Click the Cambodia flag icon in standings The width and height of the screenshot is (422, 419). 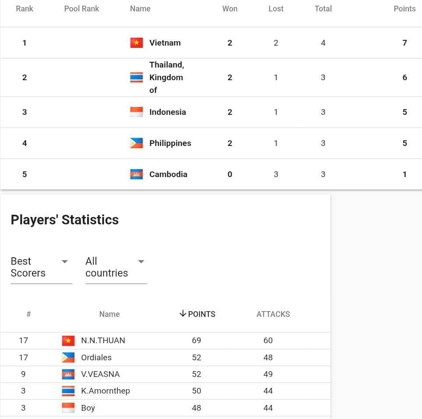137,174
